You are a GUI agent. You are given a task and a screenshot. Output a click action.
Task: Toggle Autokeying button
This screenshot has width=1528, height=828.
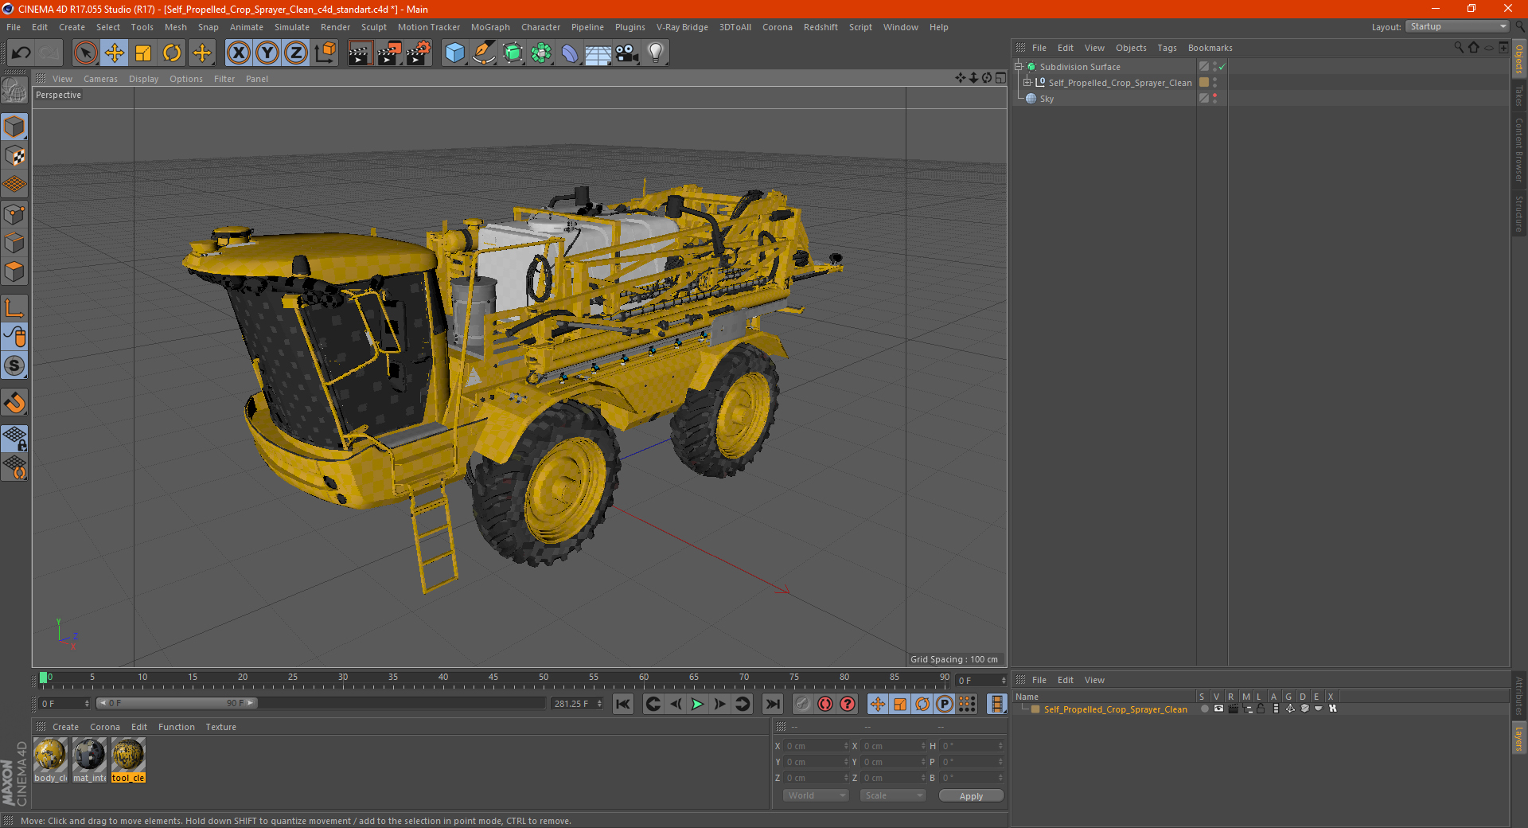(825, 704)
